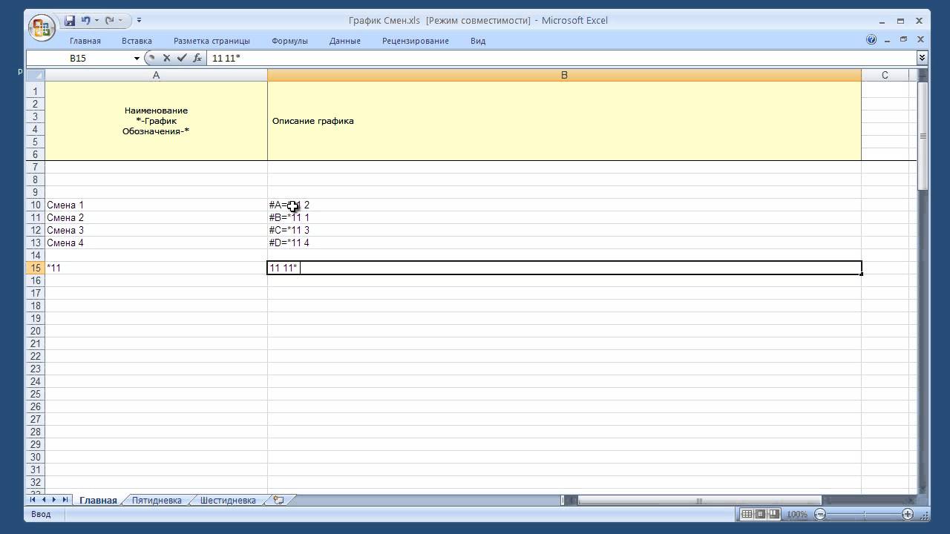Open the Вставка ribbon tab
The height and width of the screenshot is (534, 950).
[x=137, y=41]
